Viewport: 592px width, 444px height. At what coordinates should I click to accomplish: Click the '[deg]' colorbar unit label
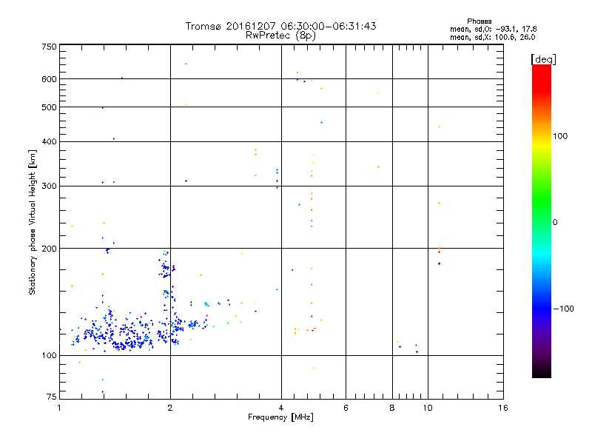(x=543, y=59)
